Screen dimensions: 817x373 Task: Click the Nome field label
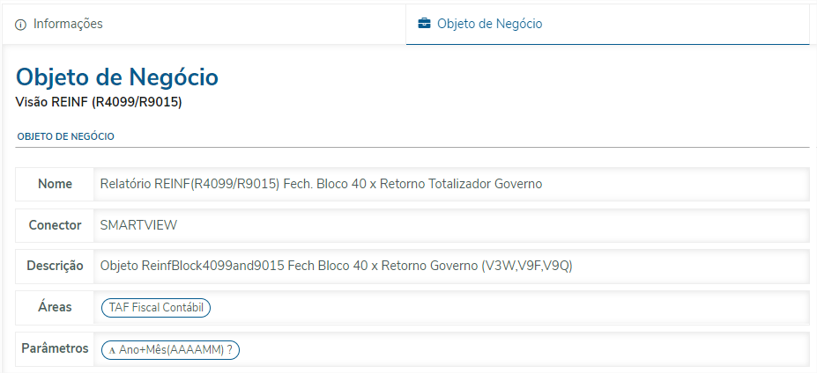tap(55, 184)
